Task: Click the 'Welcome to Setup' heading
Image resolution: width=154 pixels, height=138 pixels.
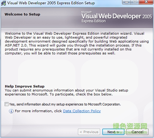Action: point(23,14)
